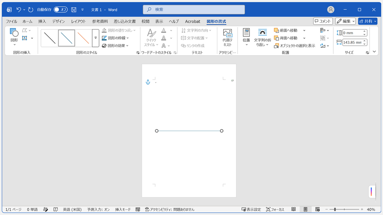The width and height of the screenshot is (383, 215).
Task: Click the 共有 share button
Action: (x=368, y=21)
